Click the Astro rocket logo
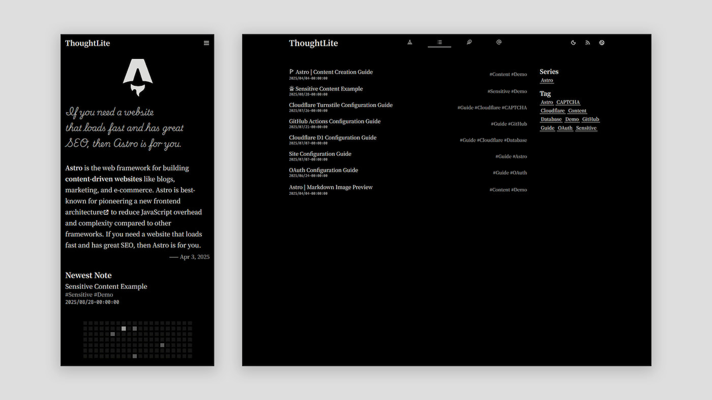Screen dimensions: 712x400 137,77
